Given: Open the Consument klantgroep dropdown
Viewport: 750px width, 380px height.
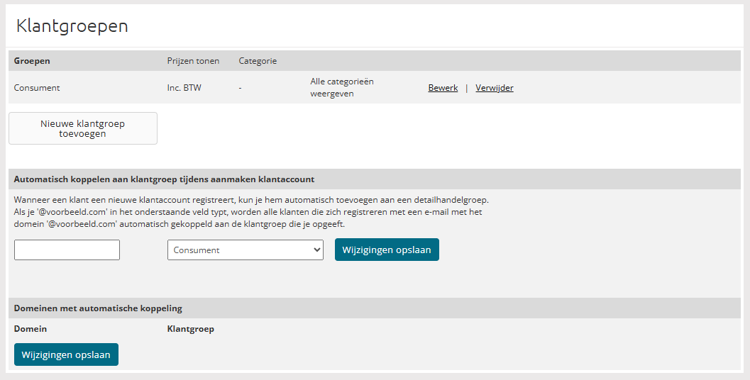Looking at the screenshot, I should (246, 250).
